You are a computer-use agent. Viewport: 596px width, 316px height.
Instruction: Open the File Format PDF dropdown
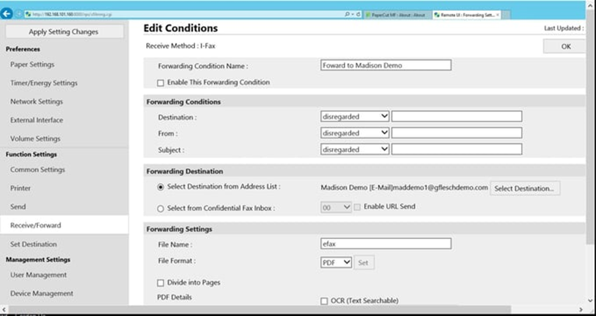tap(337, 262)
